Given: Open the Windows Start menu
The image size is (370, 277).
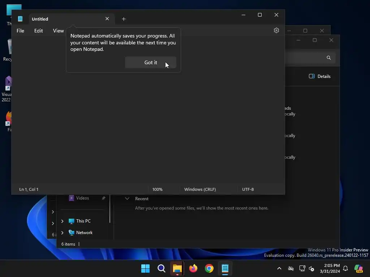Looking at the screenshot, I should [x=145, y=268].
